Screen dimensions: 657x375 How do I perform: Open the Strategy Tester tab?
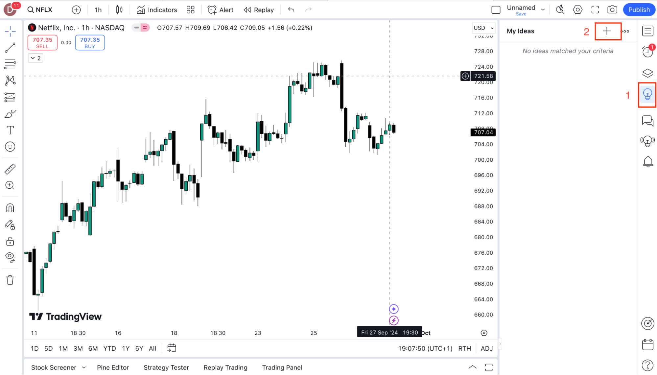[x=166, y=367]
